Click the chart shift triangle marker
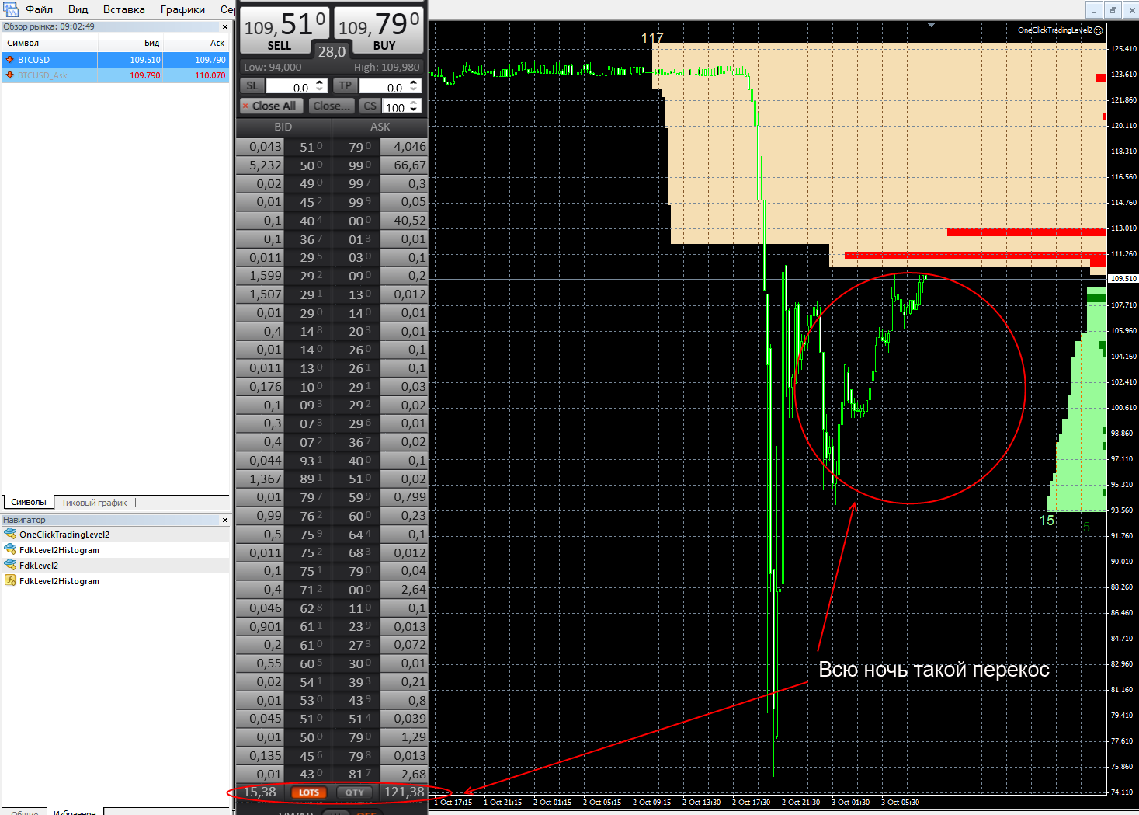The width and height of the screenshot is (1139, 815). click(931, 26)
